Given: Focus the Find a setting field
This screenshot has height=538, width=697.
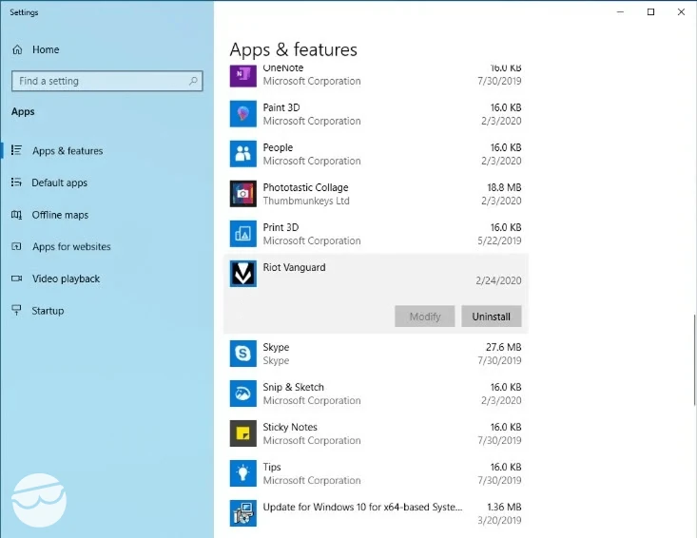Looking at the screenshot, I should [107, 81].
